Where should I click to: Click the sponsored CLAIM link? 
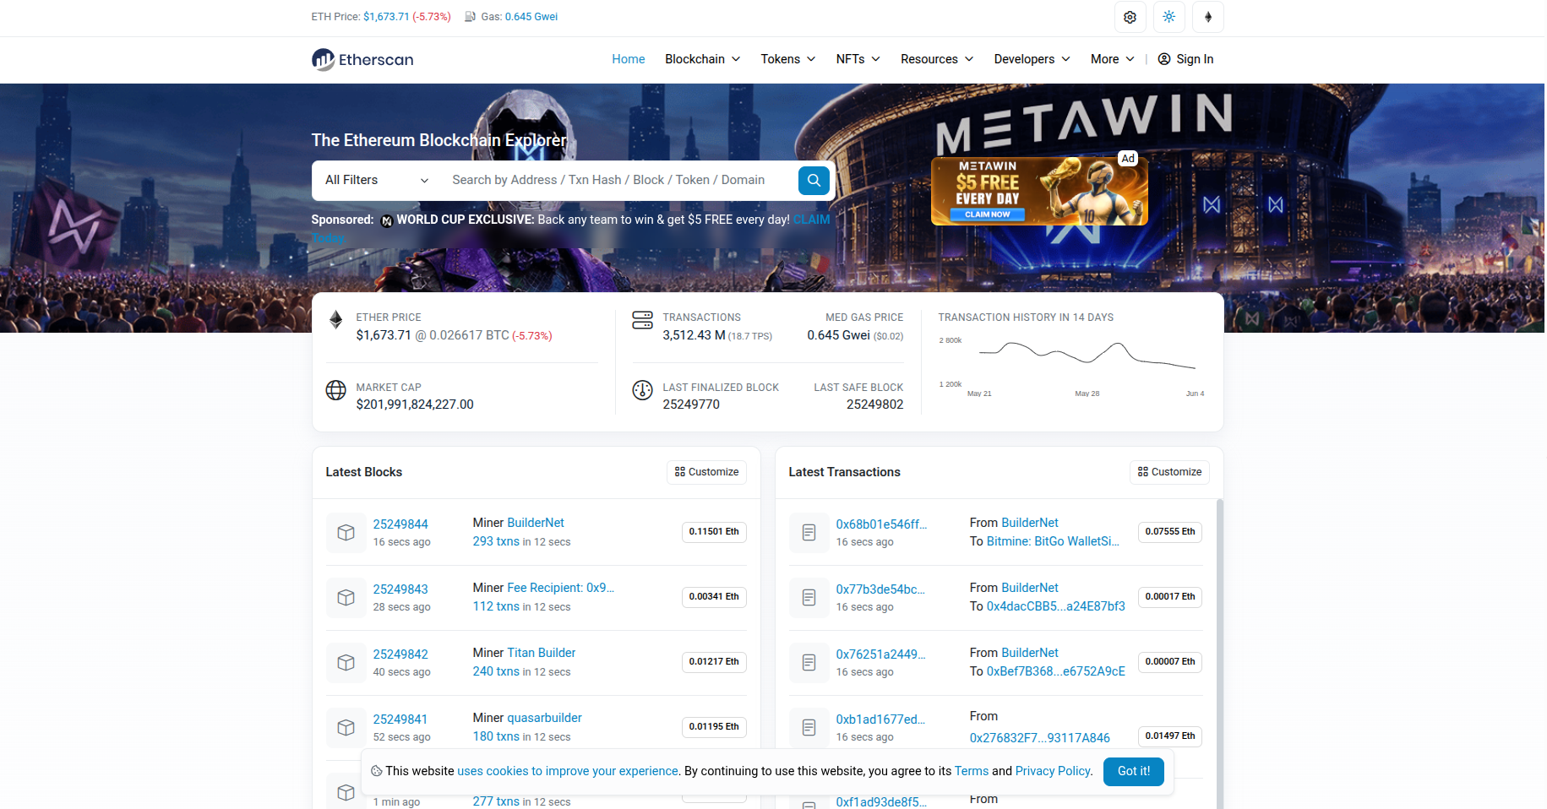tap(812, 220)
